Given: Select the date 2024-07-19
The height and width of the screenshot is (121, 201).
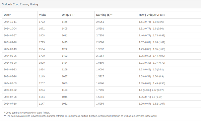Looking at the screenshot, I should [10, 104].
